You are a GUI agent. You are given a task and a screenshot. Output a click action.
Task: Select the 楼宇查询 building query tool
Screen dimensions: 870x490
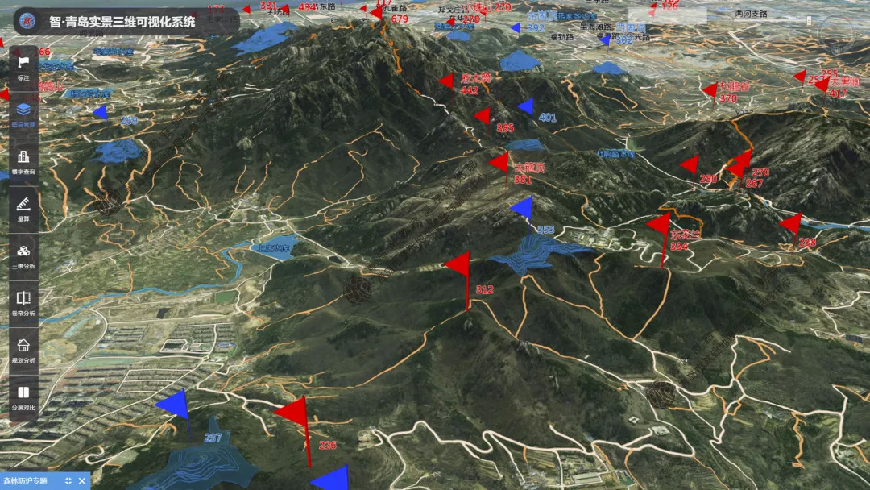click(x=23, y=161)
